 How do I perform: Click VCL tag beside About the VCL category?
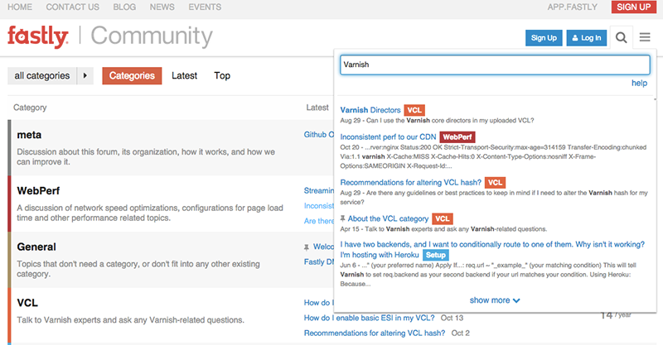tap(443, 218)
